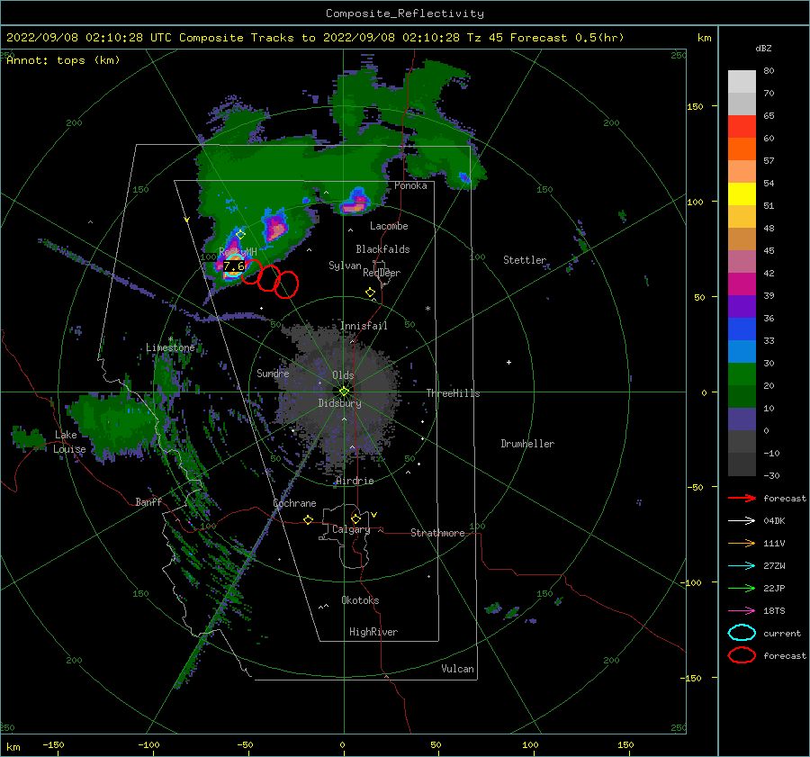Click the 20 dBZ green color swatch
The width and height of the screenshot is (810, 757).
click(742, 374)
